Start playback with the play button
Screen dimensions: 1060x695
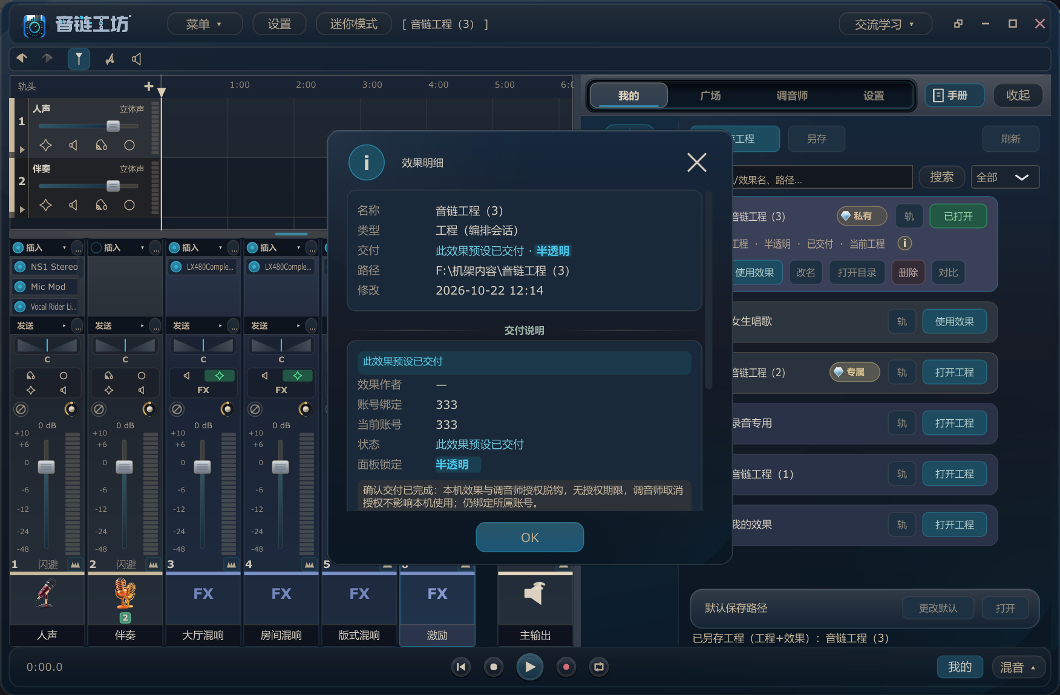(x=530, y=667)
